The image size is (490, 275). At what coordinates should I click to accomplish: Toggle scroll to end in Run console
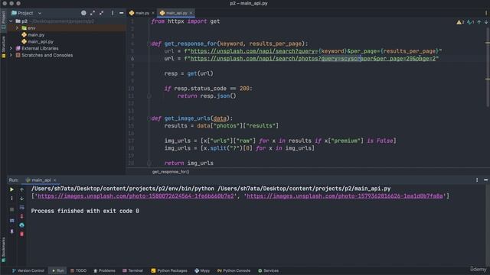coord(21,216)
